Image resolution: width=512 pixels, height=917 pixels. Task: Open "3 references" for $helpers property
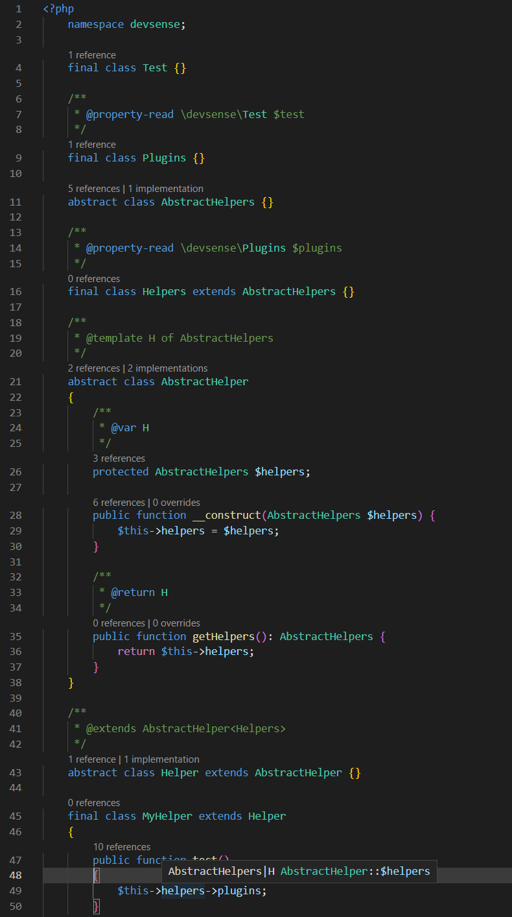(119, 458)
